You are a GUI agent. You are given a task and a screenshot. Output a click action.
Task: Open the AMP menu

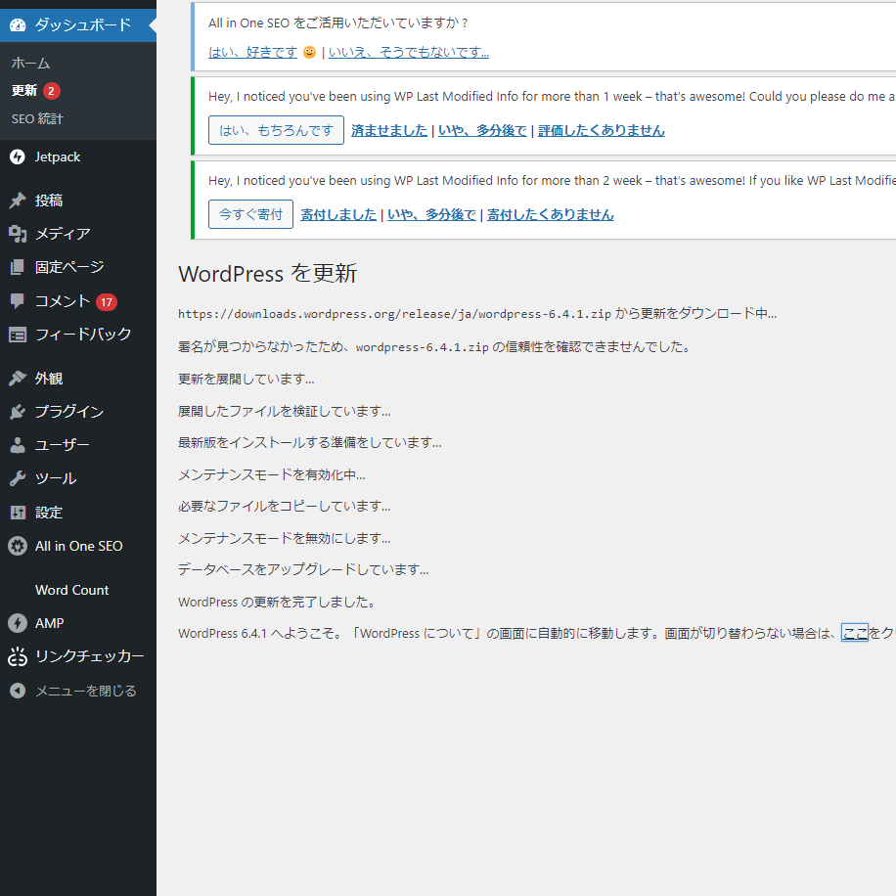(x=78, y=623)
